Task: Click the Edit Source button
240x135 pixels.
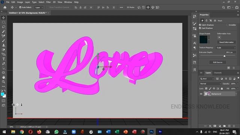Action: pos(217,62)
